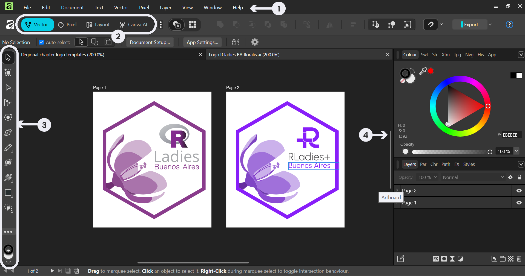Add an adjustment layer
This screenshot has width=525, height=276.
tap(461, 259)
